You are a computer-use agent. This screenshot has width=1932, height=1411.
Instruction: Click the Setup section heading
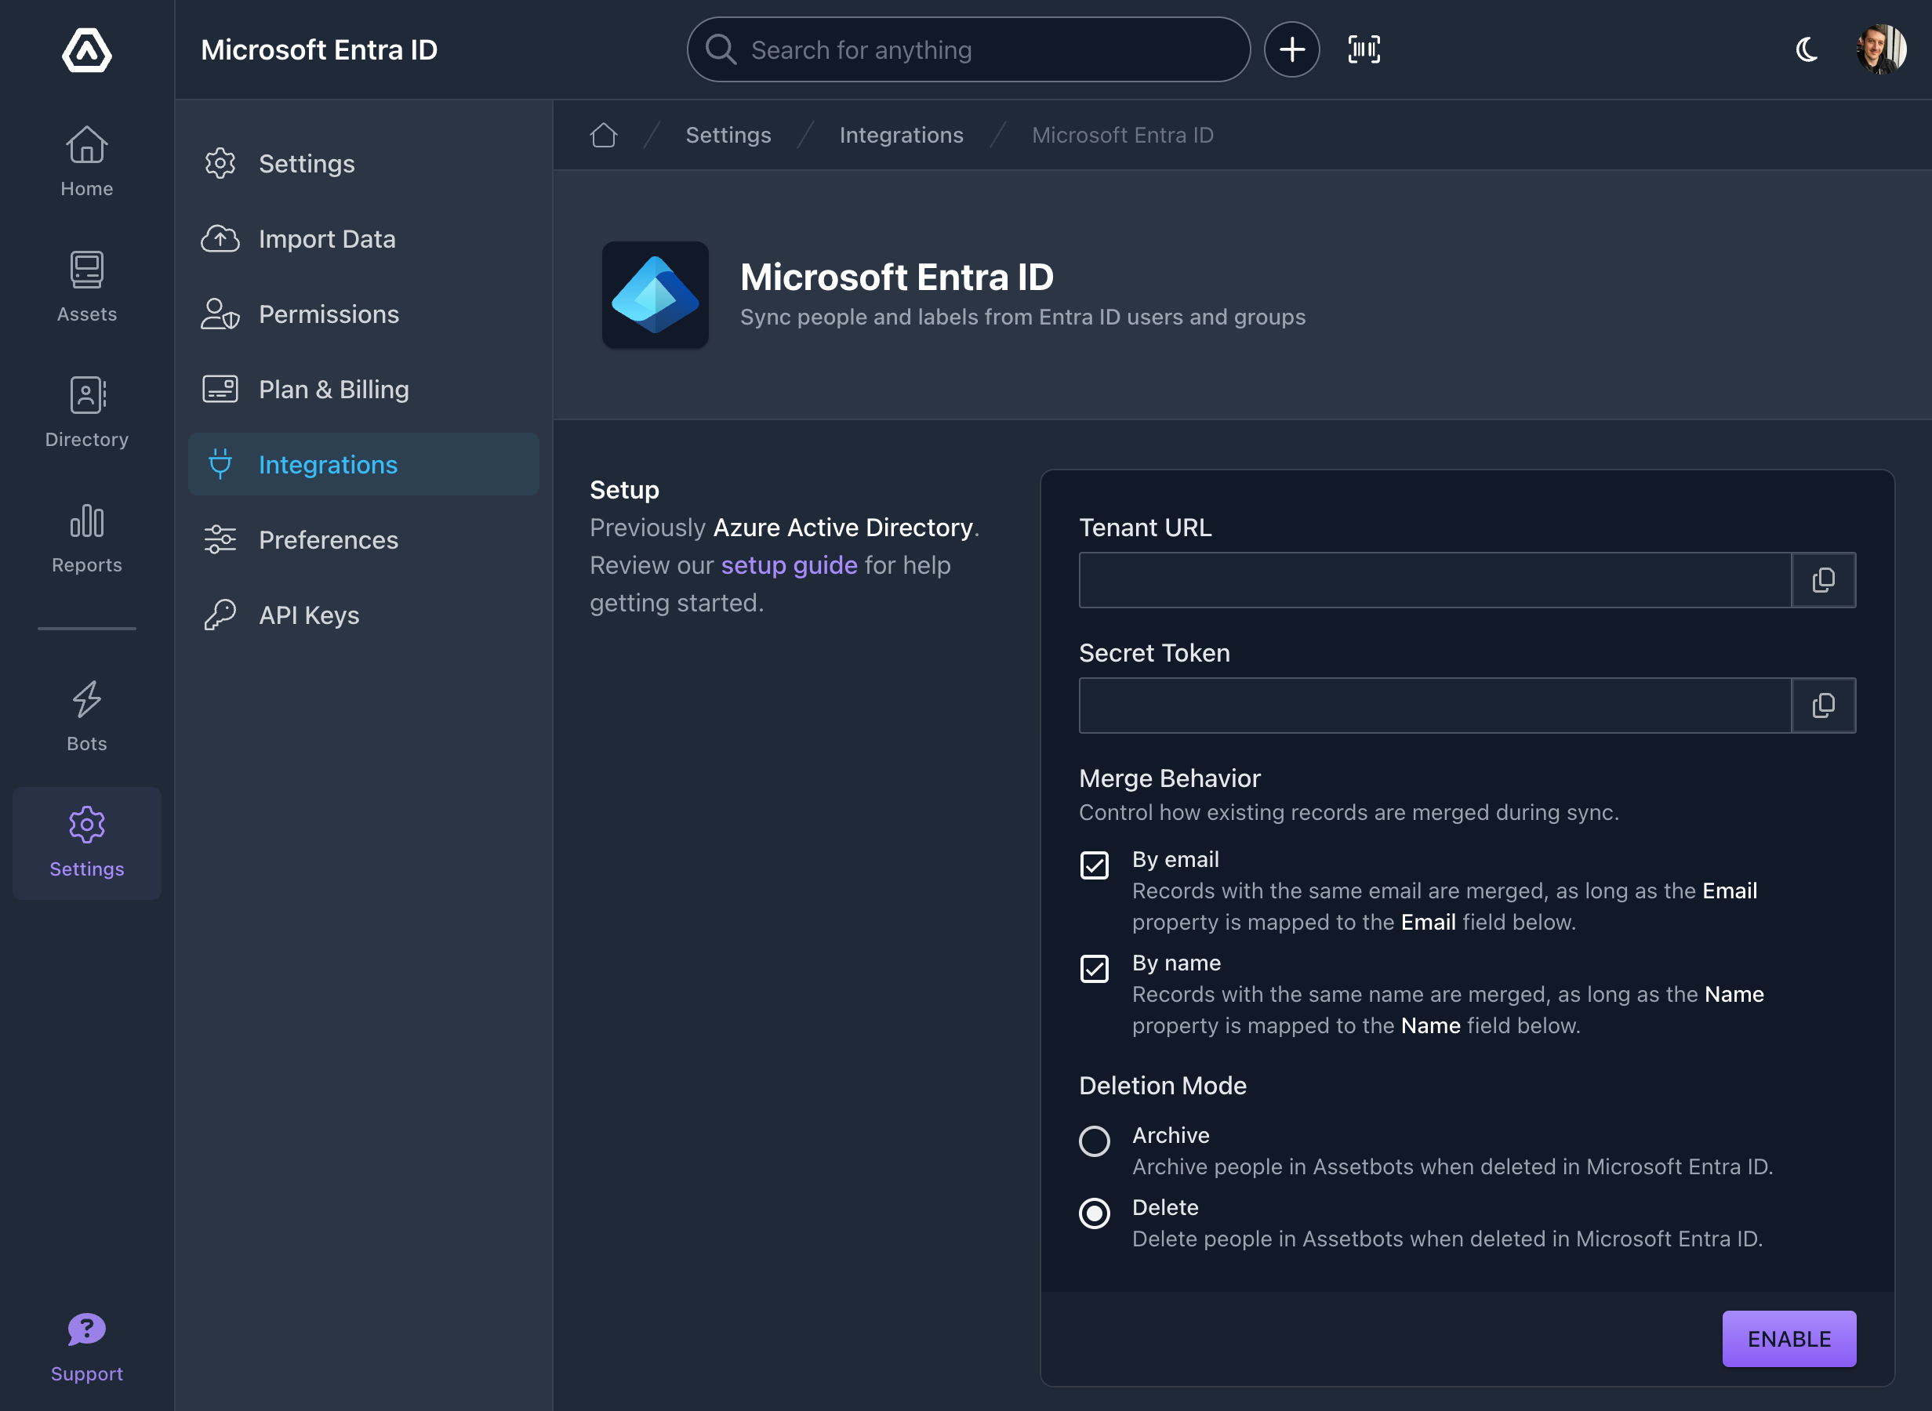(624, 489)
